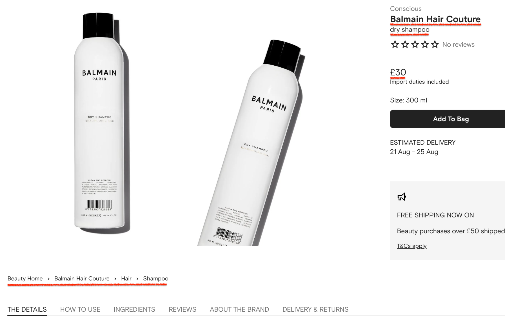Open the Shampoo breadcrumb category

point(156,278)
